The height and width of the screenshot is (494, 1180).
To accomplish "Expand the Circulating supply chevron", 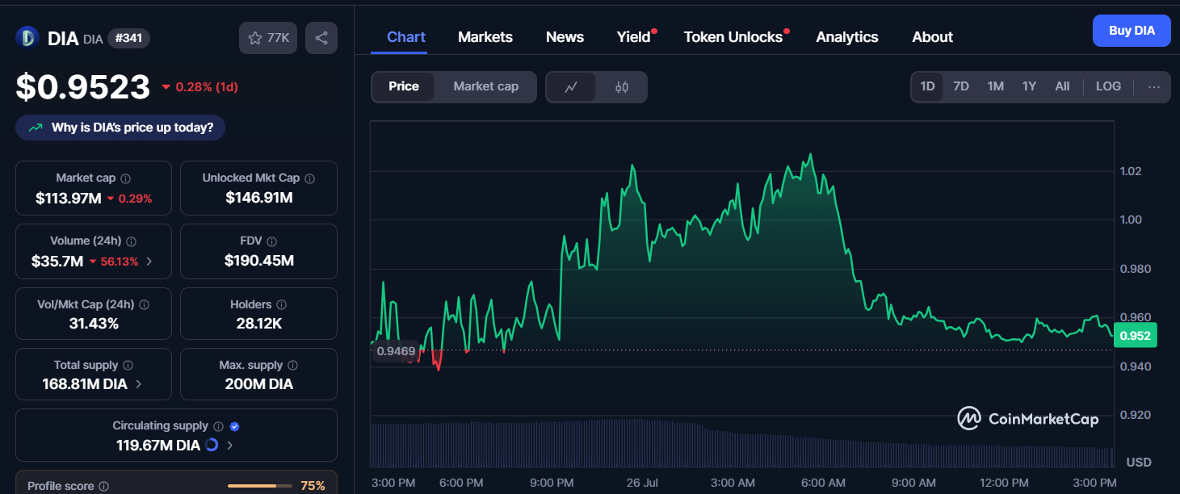I will tap(230, 445).
